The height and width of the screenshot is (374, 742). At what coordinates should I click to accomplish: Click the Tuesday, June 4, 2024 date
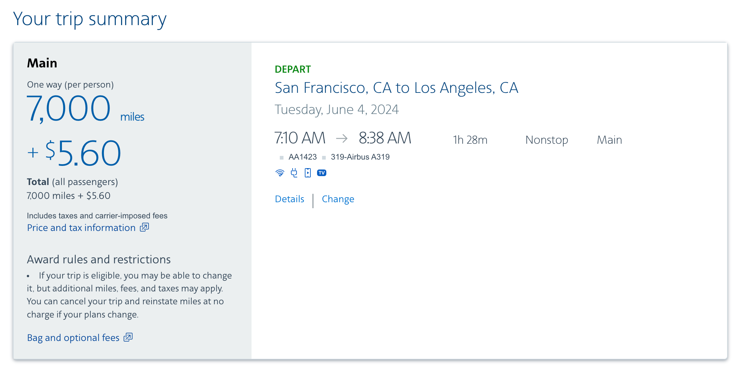[x=337, y=109]
